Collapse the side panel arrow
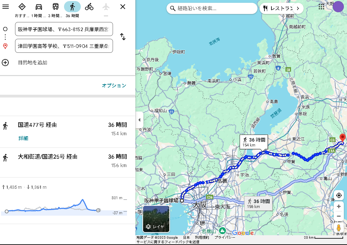The height and width of the screenshot is (245, 347). (x=140, y=120)
